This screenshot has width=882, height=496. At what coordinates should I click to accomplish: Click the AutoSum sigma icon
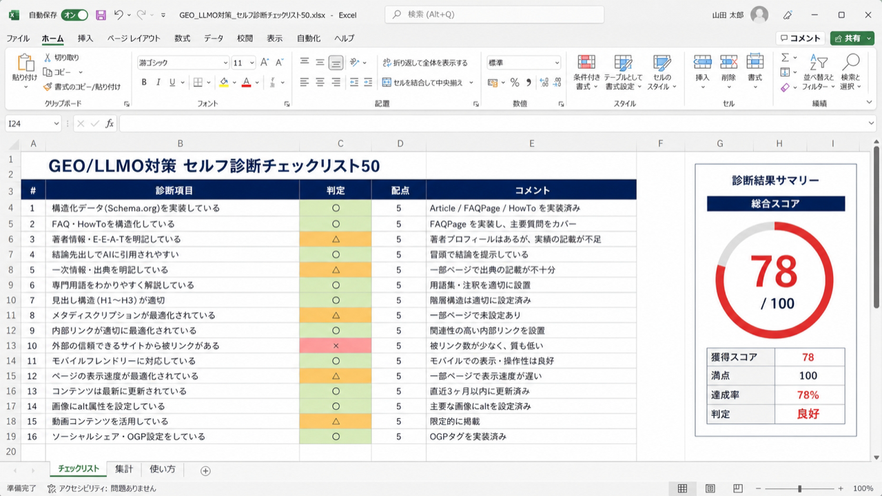pyautogui.click(x=785, y=58)
